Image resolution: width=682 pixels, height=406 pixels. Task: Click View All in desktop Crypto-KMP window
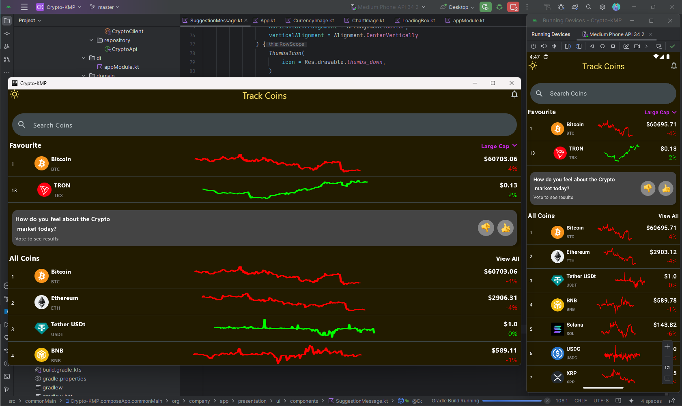(x=508, y=259)
